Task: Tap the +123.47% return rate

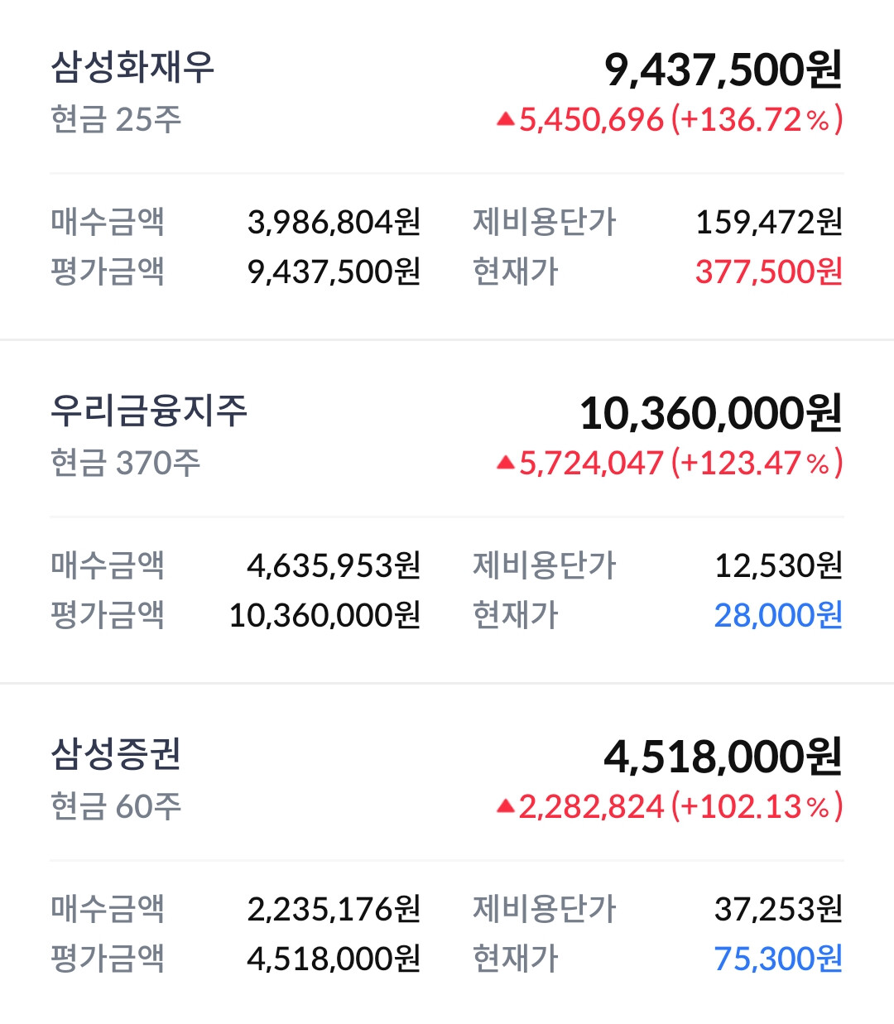Action: click(757, 464)
